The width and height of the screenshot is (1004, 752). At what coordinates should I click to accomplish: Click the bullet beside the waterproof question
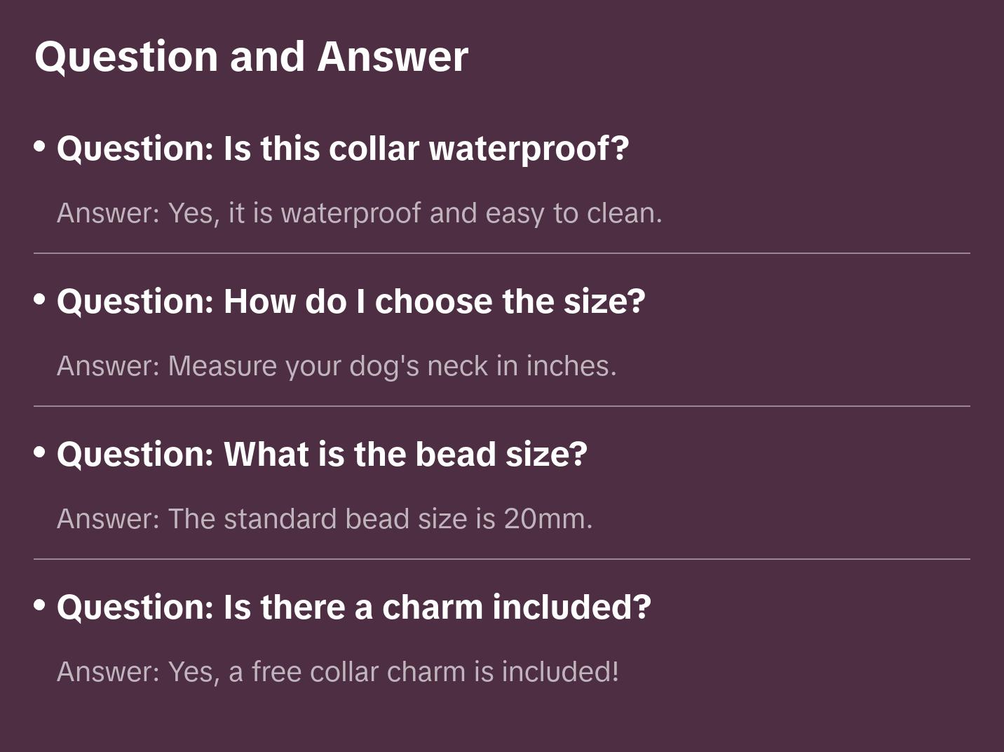40,147
